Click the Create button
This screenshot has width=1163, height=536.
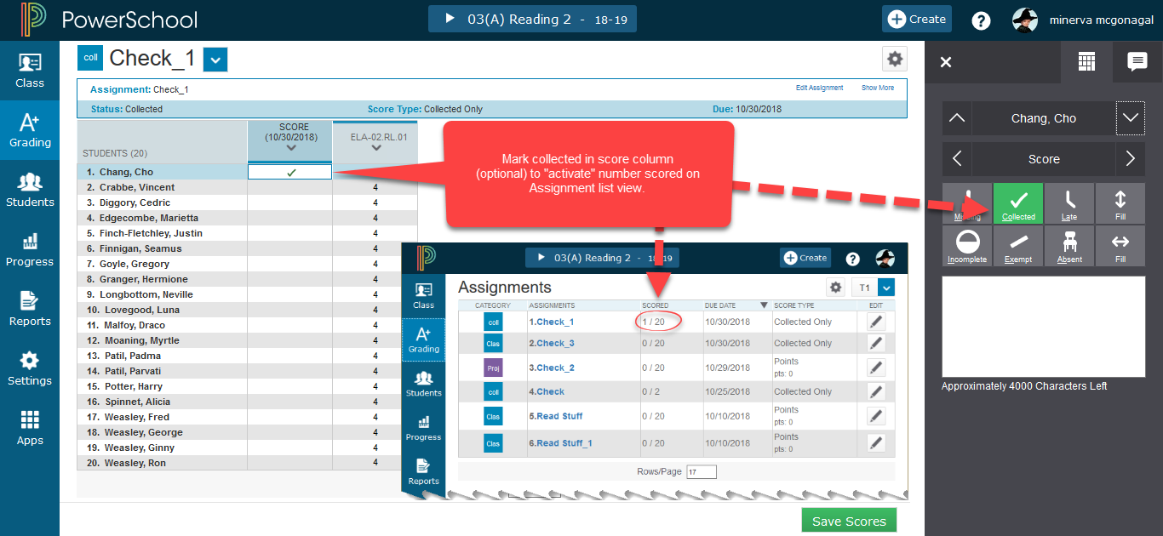(x=917, y=19)
